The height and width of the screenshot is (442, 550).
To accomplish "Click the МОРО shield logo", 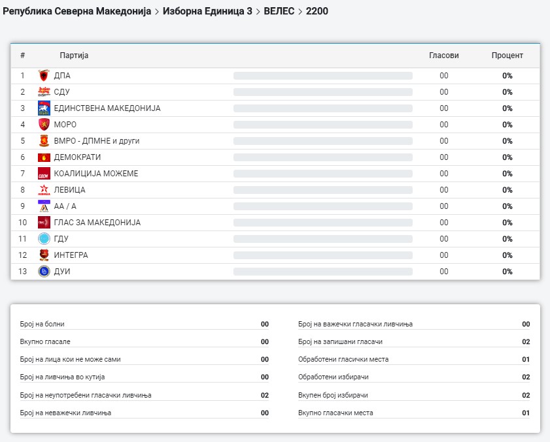I will pyautogui.click(x=44, y=125).
